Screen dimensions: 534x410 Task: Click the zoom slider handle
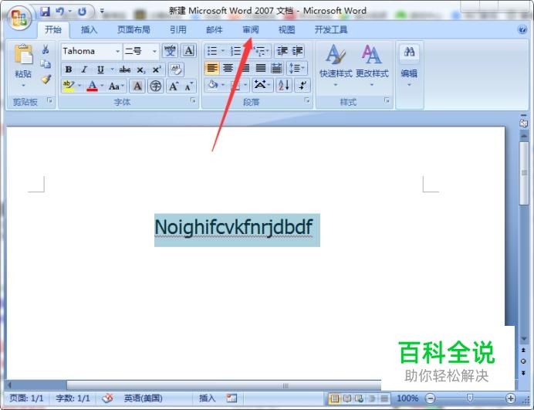pyautogui.click(x=470, y=398)
